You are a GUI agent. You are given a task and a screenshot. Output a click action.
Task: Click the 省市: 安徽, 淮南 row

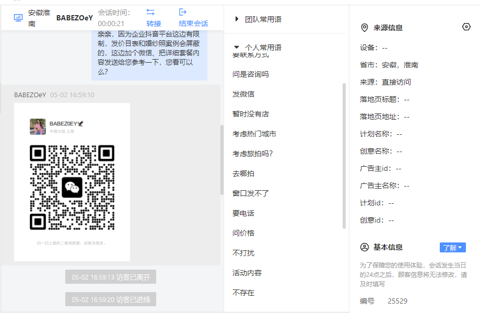(x=389, y=65)
